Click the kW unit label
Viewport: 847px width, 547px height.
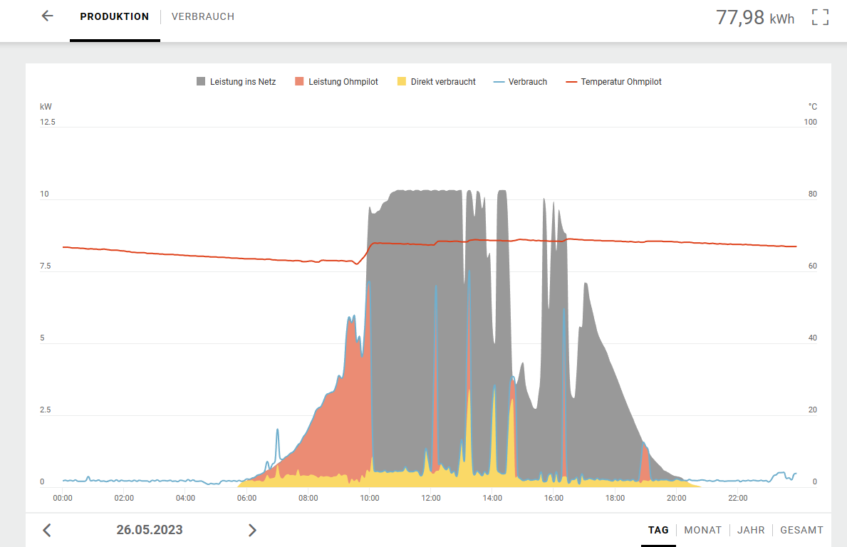point(46,107)
